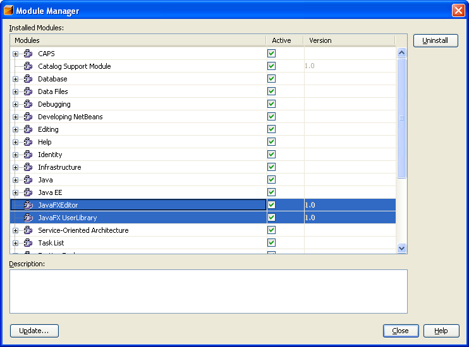Click the Java module icon

[x=28, y=180]
